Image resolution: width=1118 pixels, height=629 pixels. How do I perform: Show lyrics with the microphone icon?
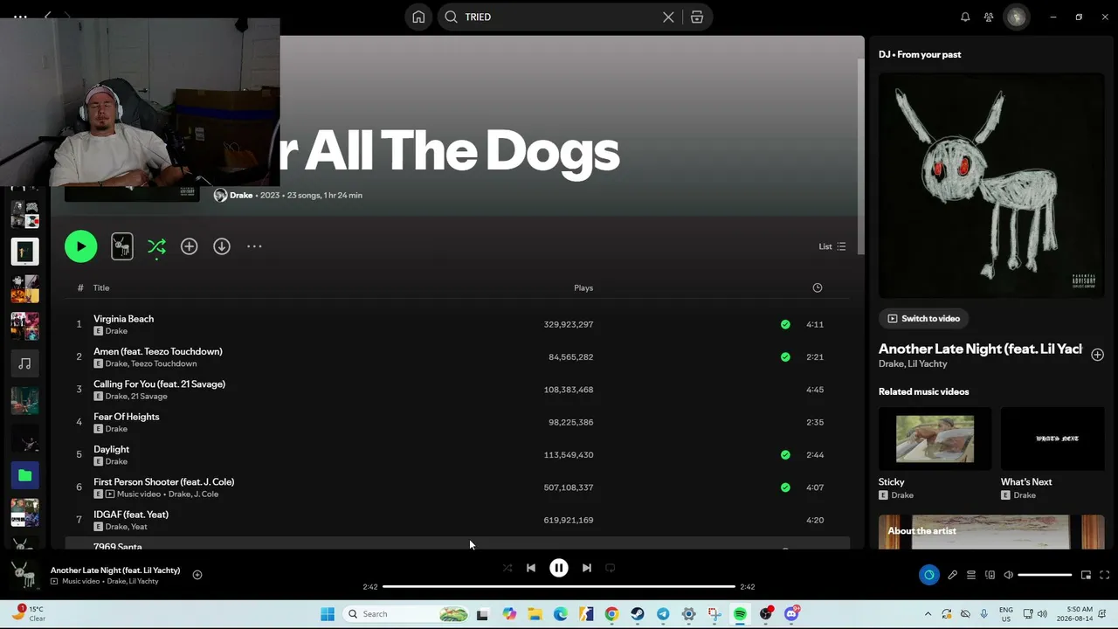pyautogui.click(x=952, y=575)
